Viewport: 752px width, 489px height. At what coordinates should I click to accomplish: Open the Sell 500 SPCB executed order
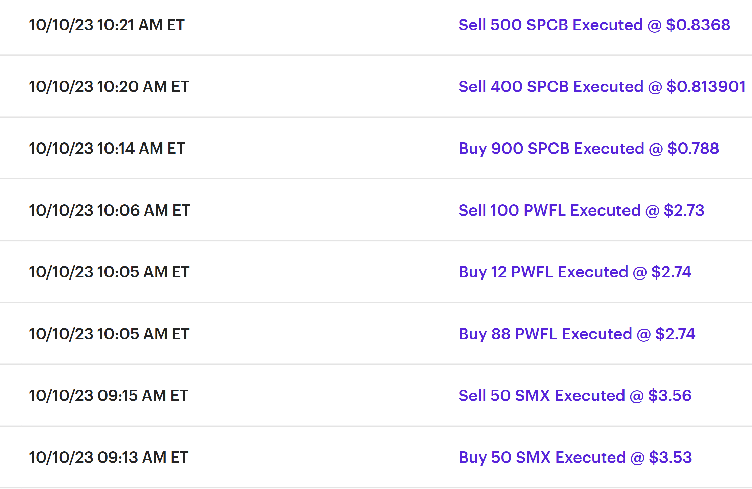coord(594,25)
